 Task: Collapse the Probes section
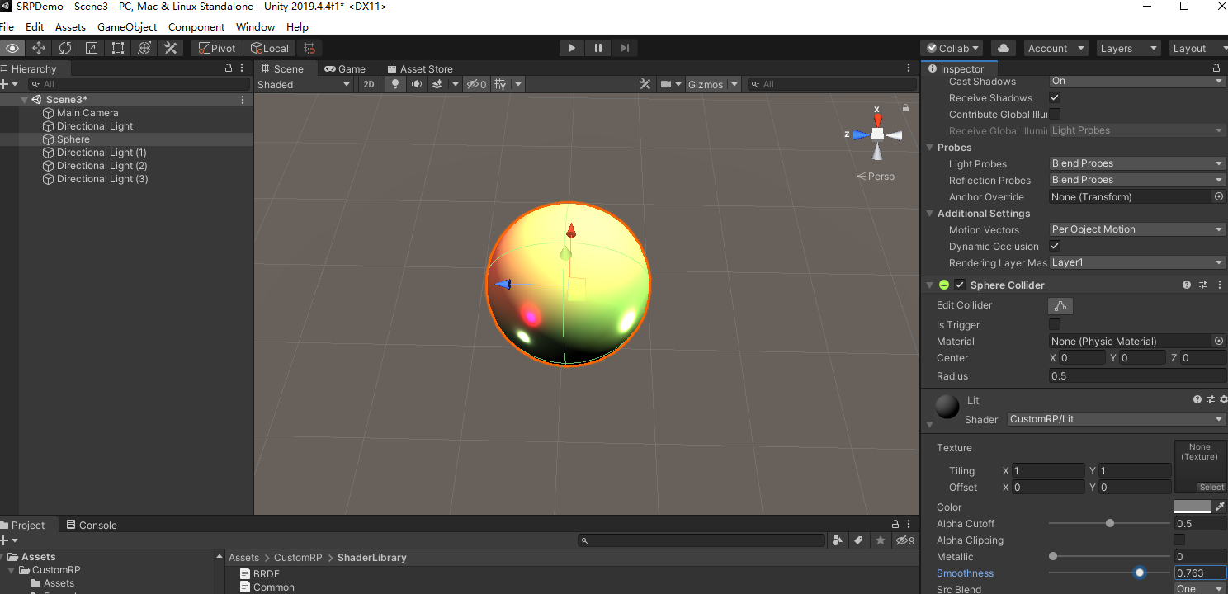(930, 148)
